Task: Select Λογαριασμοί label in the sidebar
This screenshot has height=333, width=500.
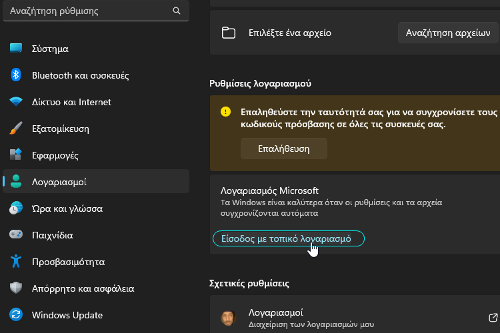Action: click(59, 182)
